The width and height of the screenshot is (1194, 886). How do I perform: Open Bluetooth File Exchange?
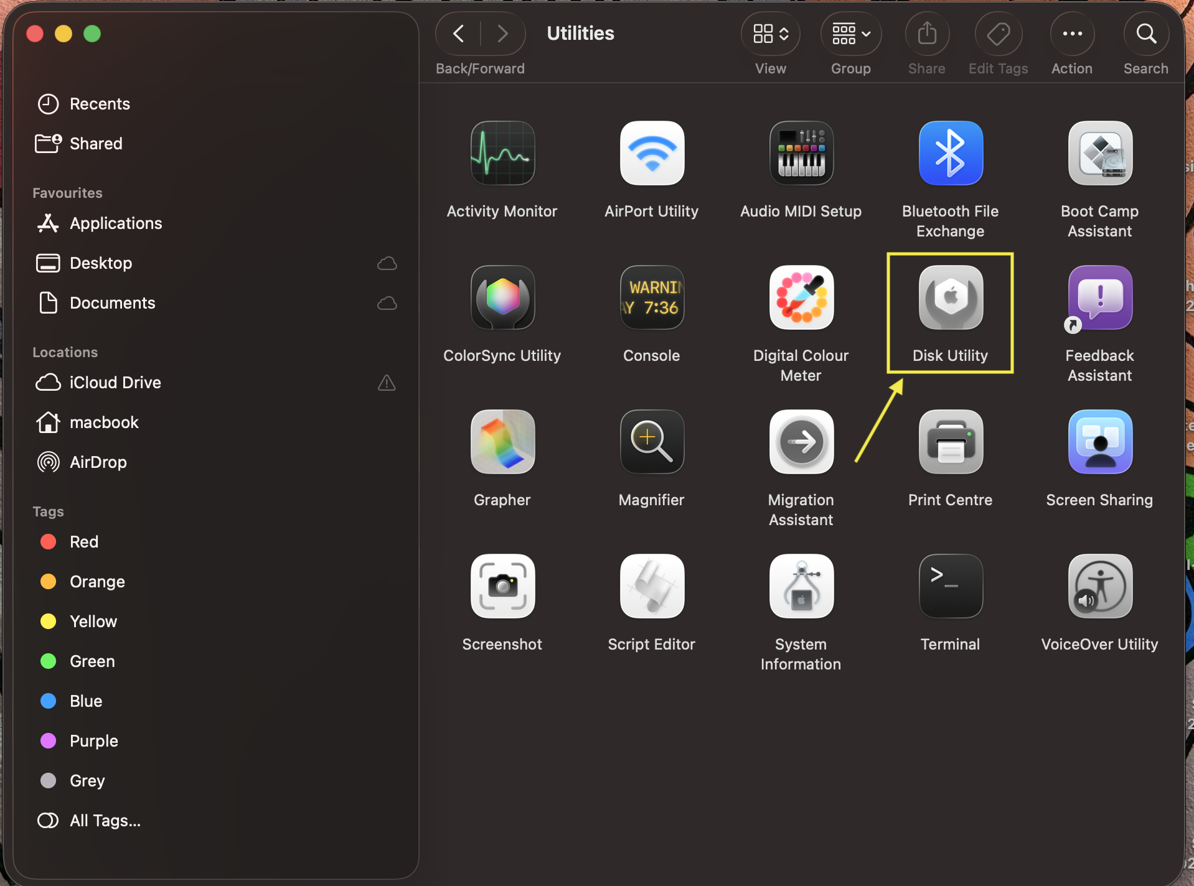[x=949, y=153]
